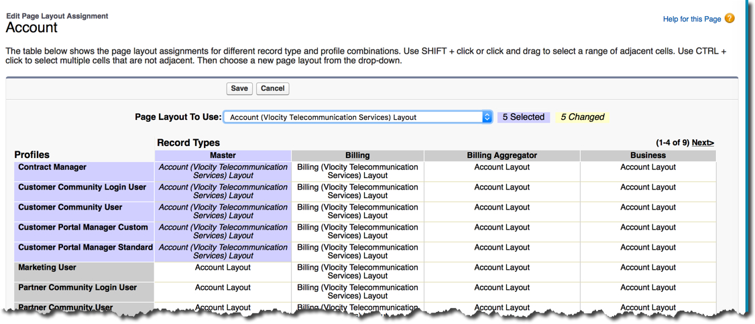This screenshot has height=324, width=755.
Task: Click Master cell for Customer Portal Manager Standard
Action: click(x=223, y=252)
